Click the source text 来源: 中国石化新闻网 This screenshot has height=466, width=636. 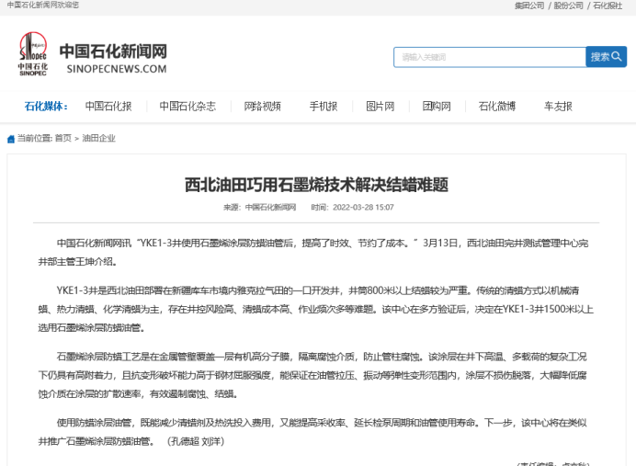click(259, 207)
